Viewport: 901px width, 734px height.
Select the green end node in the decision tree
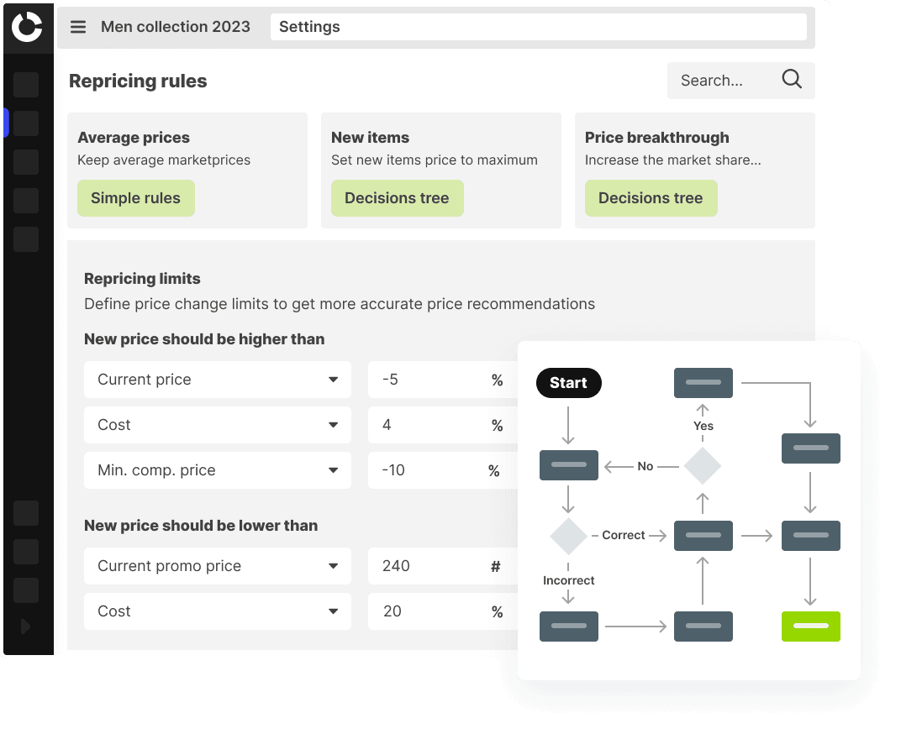click(x=810, y=627)
